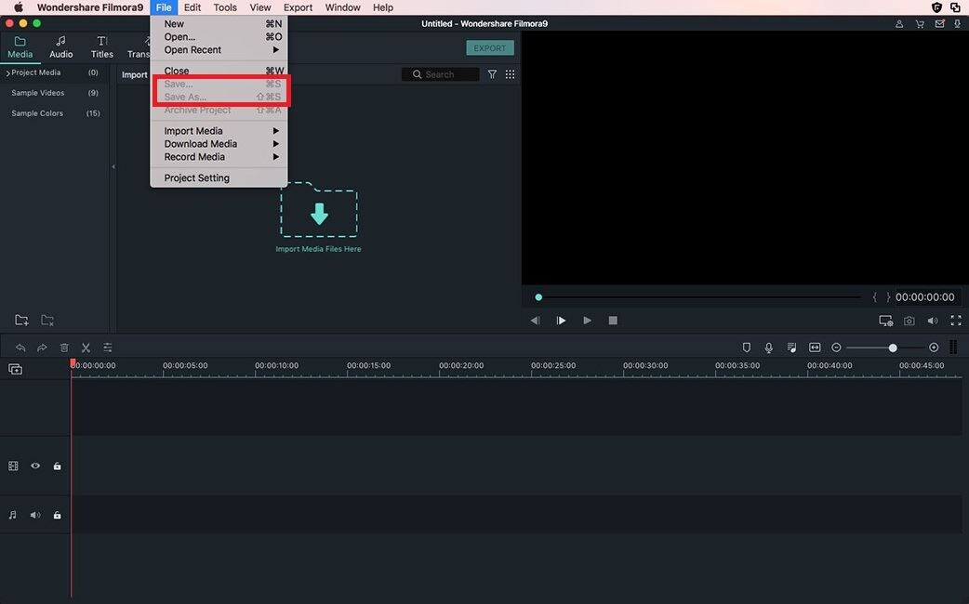The image size is (969, 604).
Task: Click the teal EXPORT button
Action: pos(489,47)
